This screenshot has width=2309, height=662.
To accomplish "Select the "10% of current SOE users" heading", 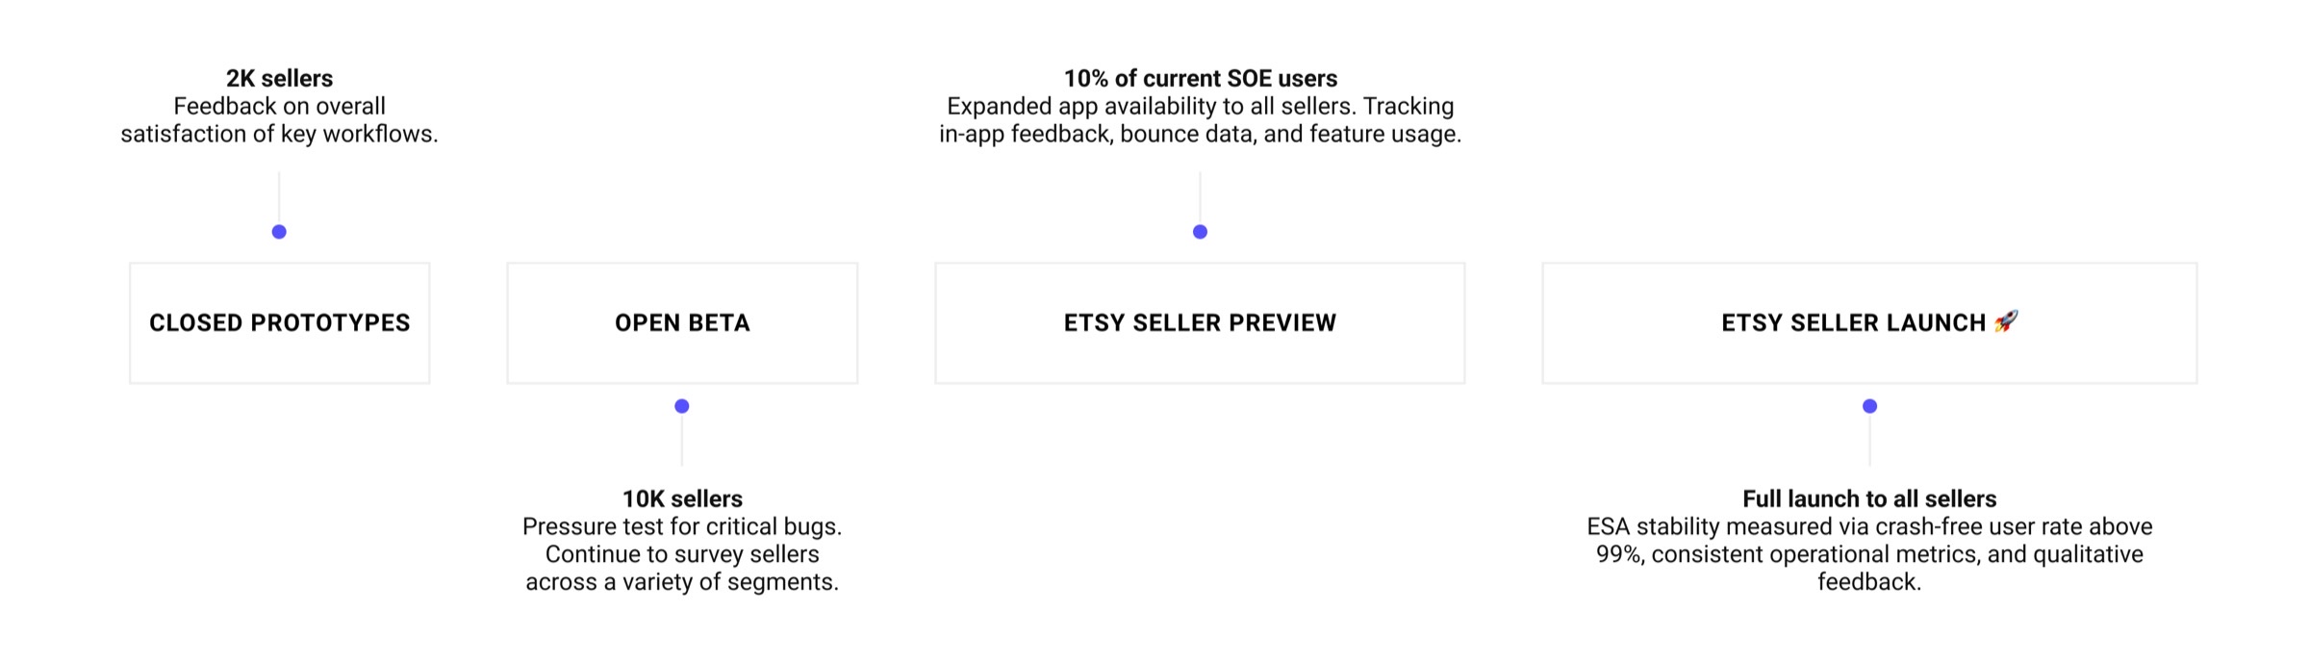I will tap(1200, 78).
